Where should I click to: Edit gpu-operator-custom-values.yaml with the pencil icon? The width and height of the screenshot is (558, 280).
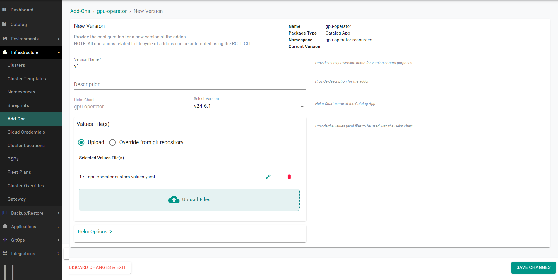(268, 177)
